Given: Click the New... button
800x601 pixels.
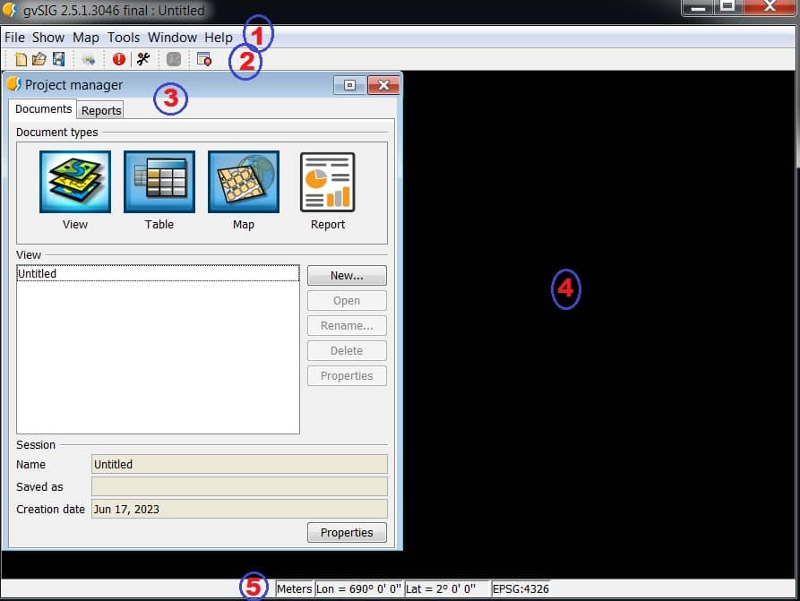Looking at the screenshot, I should pyautogui.click(x=347, y=276).
